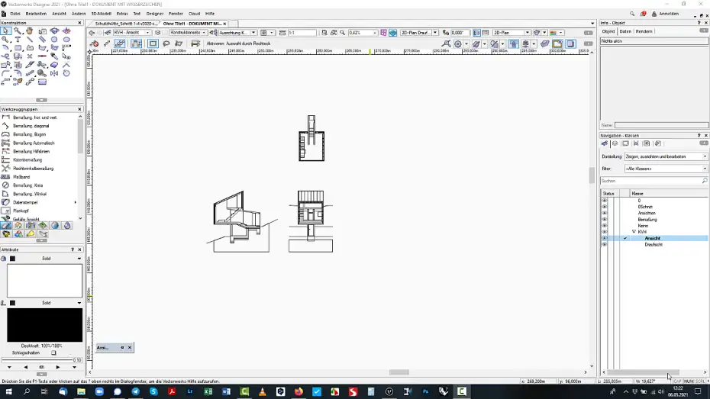Switch to the Rendern tab in Info palette
This screenshot has height=399, width=710.
pos(644,32)
